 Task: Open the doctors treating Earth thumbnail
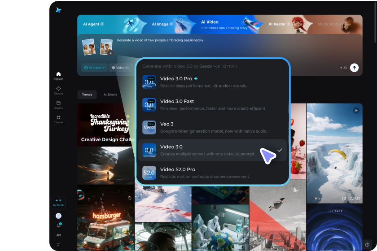tap(220, 228)
